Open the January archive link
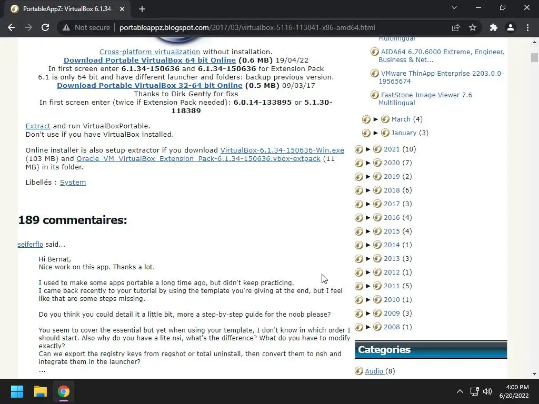This screenshot has width=539, height=404. [404, 133]
